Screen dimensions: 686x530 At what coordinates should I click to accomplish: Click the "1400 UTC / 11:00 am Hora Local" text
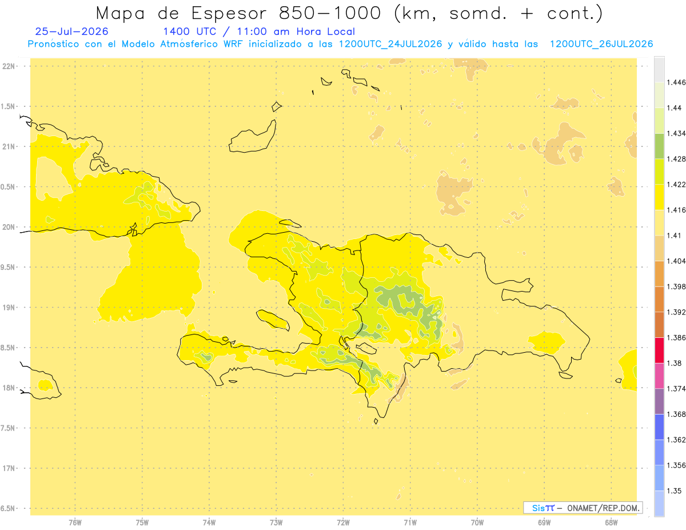pos(259,32)
